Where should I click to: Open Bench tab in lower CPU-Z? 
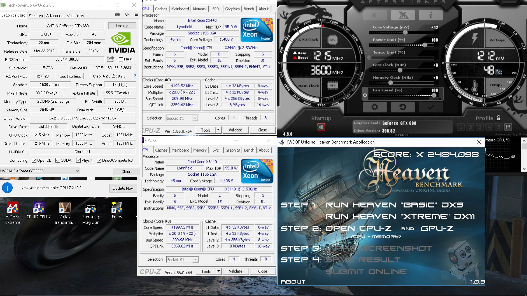249,150
